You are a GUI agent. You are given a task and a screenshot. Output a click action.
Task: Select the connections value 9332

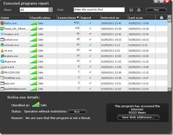[x=76, y=22]
